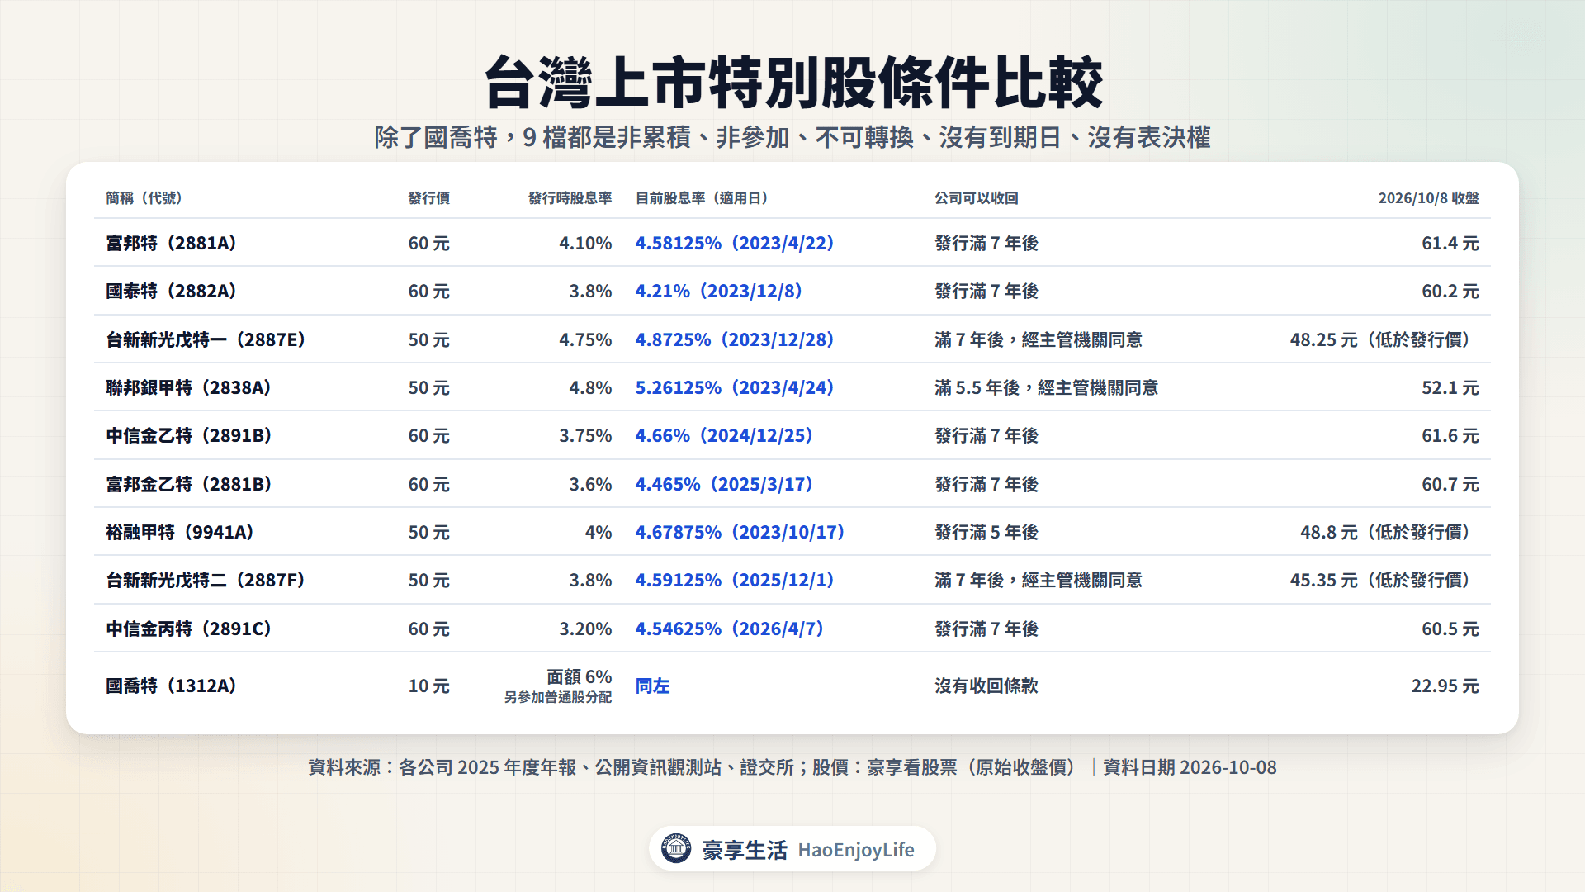Click the 公司可以收回 column header

coord(976,198)
